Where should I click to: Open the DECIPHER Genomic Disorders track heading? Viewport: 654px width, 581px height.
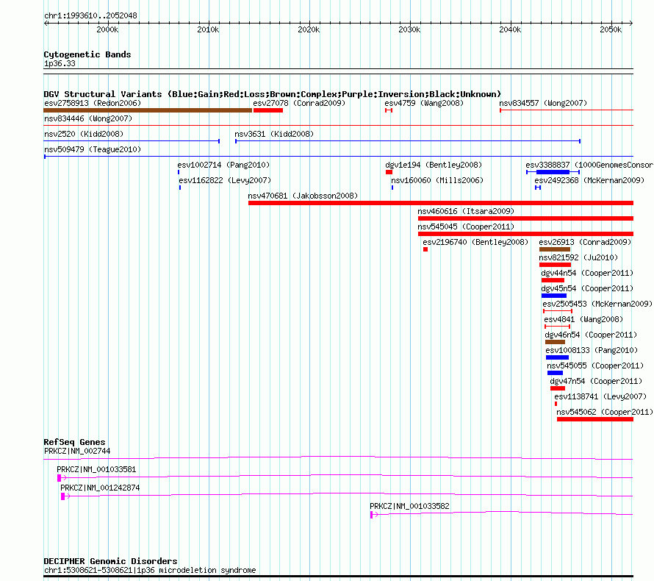(x=110, y=561)
